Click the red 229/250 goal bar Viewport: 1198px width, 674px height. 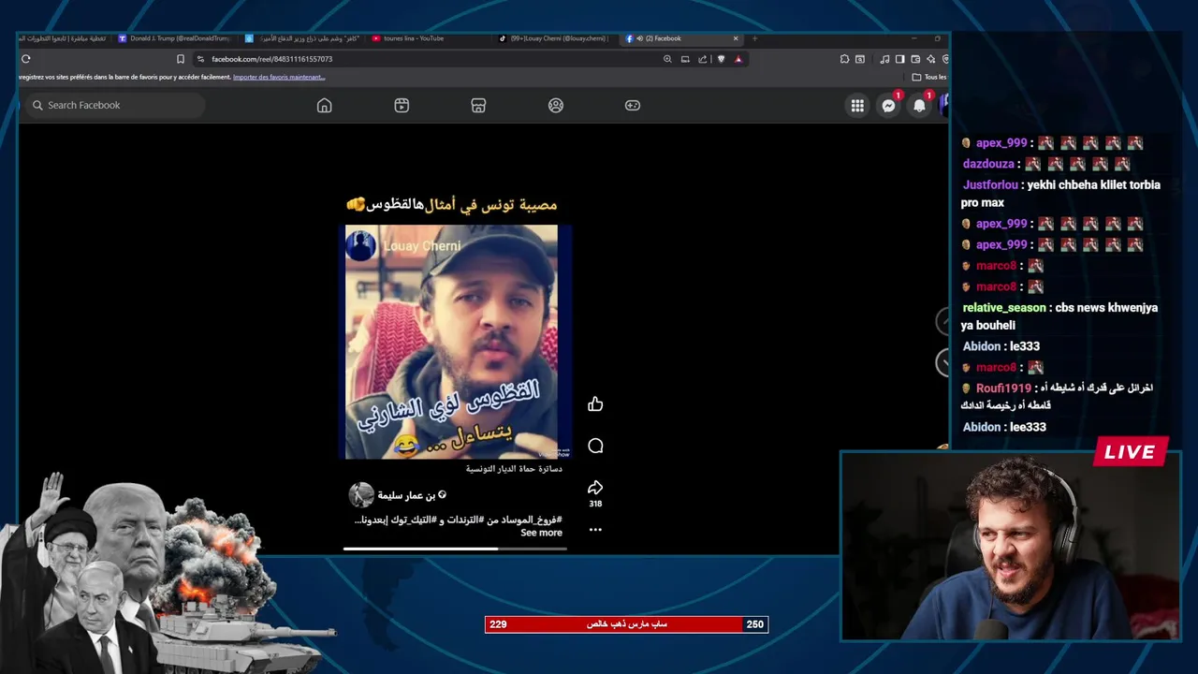pos(626,624)
